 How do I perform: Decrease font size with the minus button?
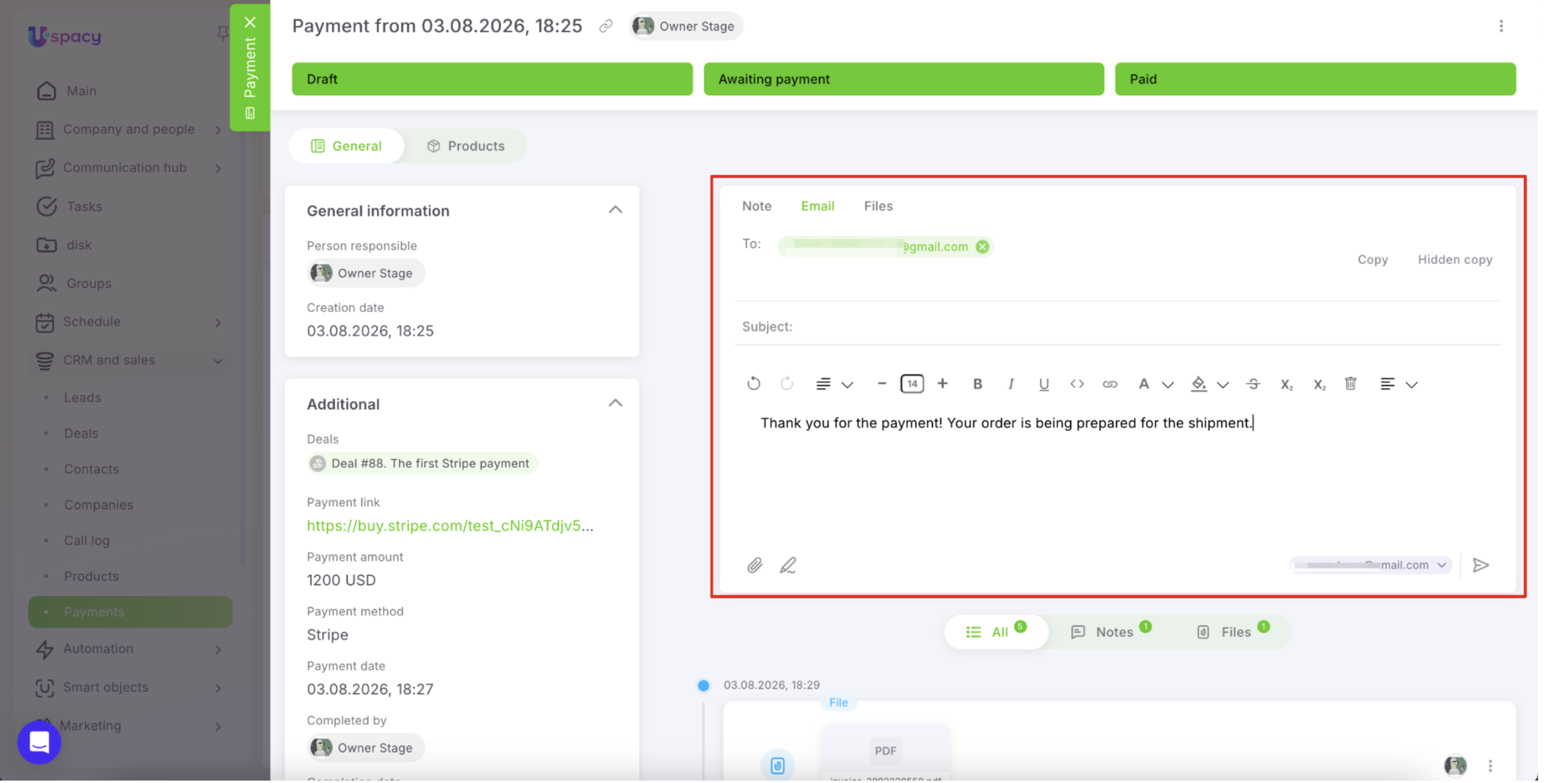(x=882, y=384)
